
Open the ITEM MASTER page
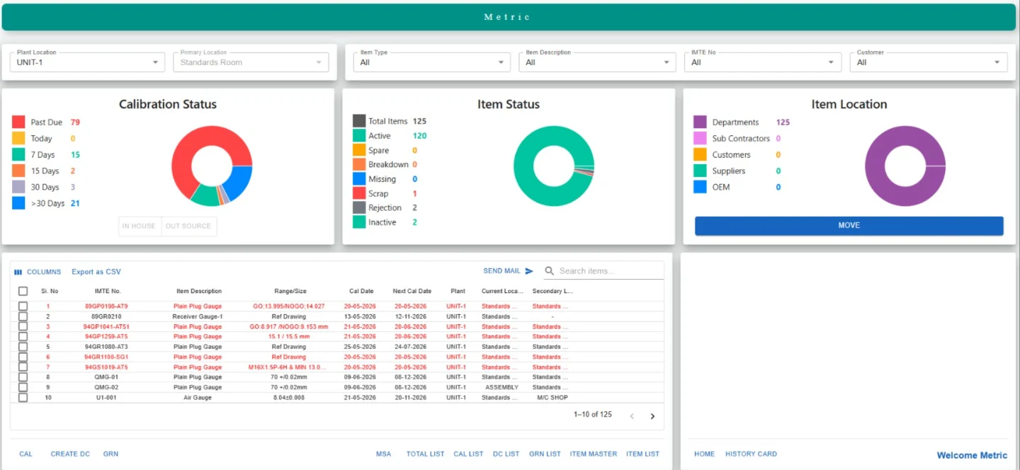pyautogui.click(x=594, y=454)
